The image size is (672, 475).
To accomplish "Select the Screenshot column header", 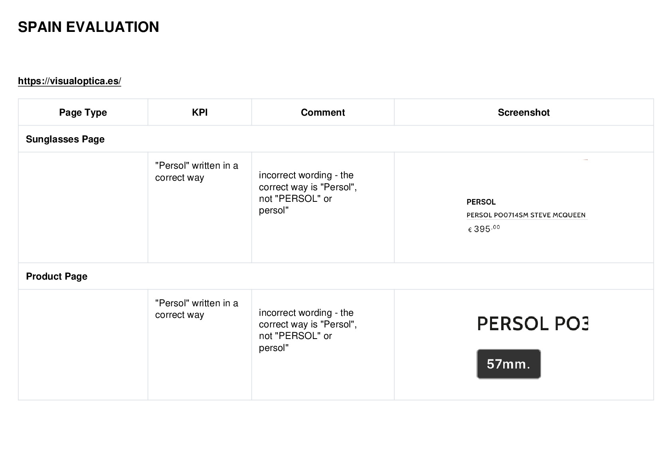I will (524, 112).
